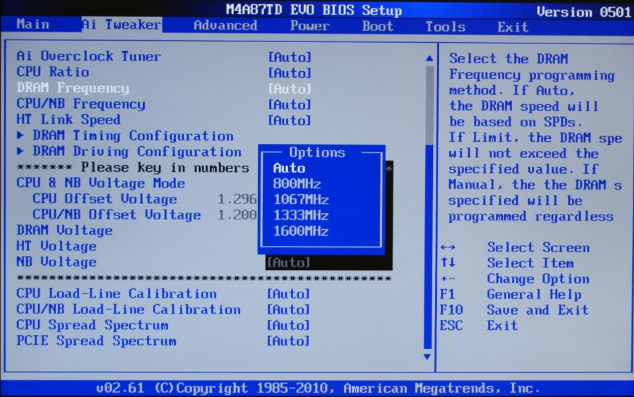Image resolution: width=634 pixels, height=397 pixels.
Task: Expand DRAM Driving Configuration submenu arrow
Action: tap(20, 151)
